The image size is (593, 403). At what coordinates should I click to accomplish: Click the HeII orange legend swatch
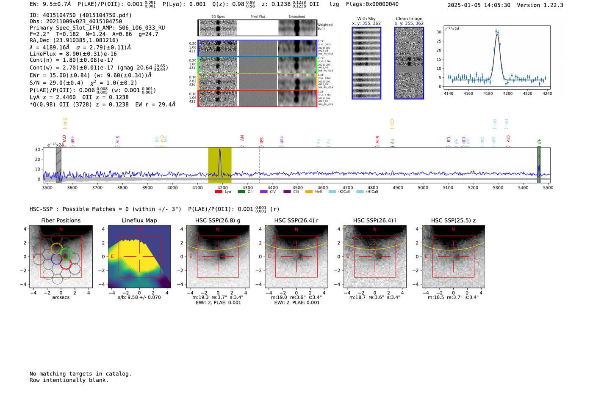click(309, 192)
